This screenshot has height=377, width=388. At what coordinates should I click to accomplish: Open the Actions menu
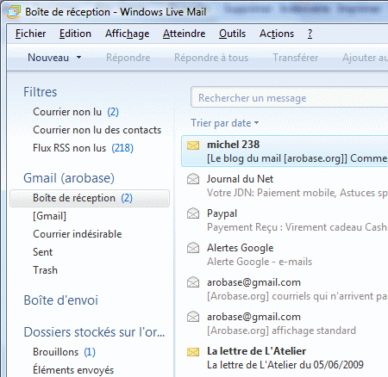pyautogui.click(x=277, y=34)
